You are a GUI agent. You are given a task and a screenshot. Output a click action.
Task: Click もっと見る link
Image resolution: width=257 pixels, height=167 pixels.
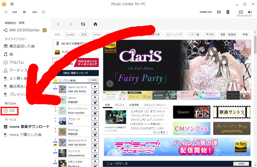(x=160, y=132)
